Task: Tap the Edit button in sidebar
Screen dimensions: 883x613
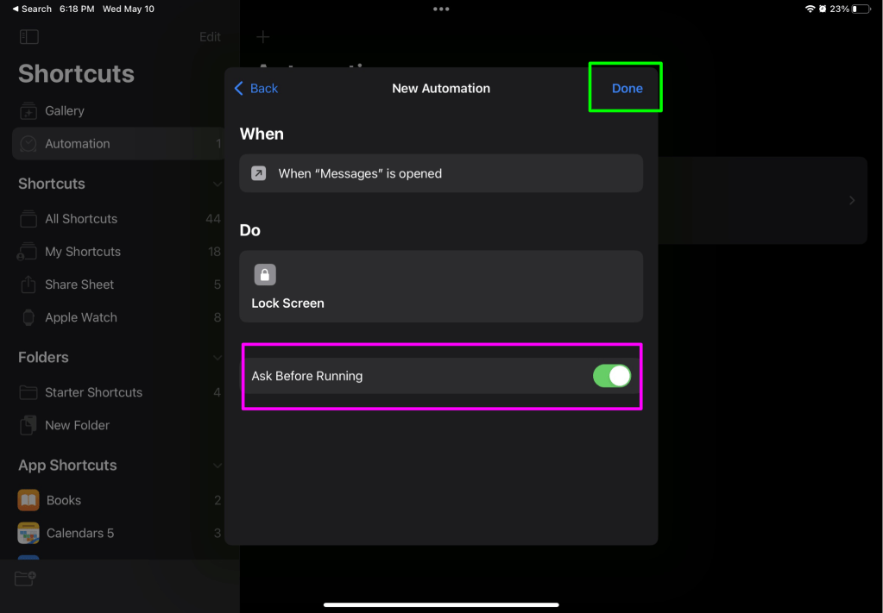Action: [210, 37]
